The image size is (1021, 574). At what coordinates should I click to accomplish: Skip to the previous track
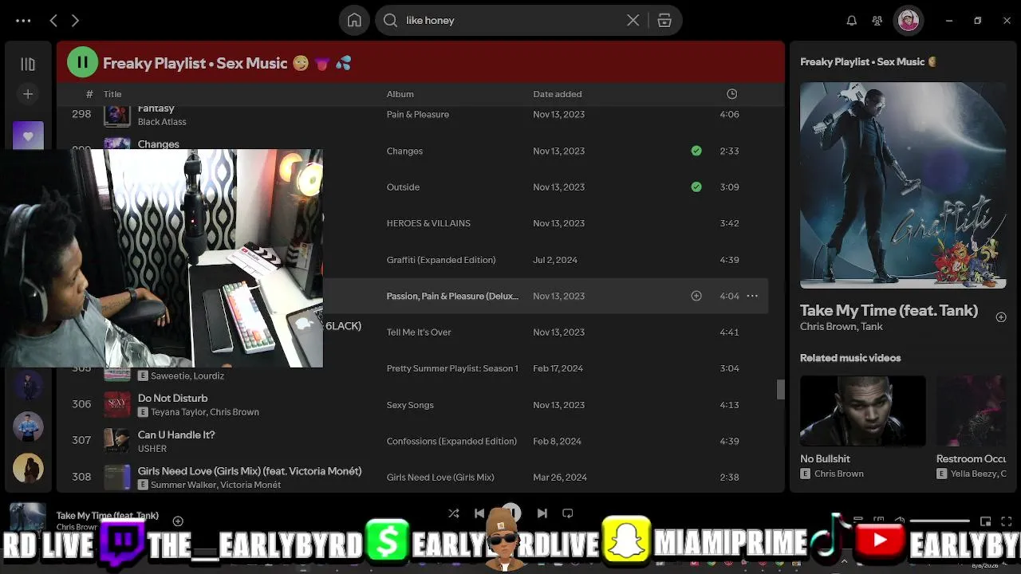pos(479,513)
